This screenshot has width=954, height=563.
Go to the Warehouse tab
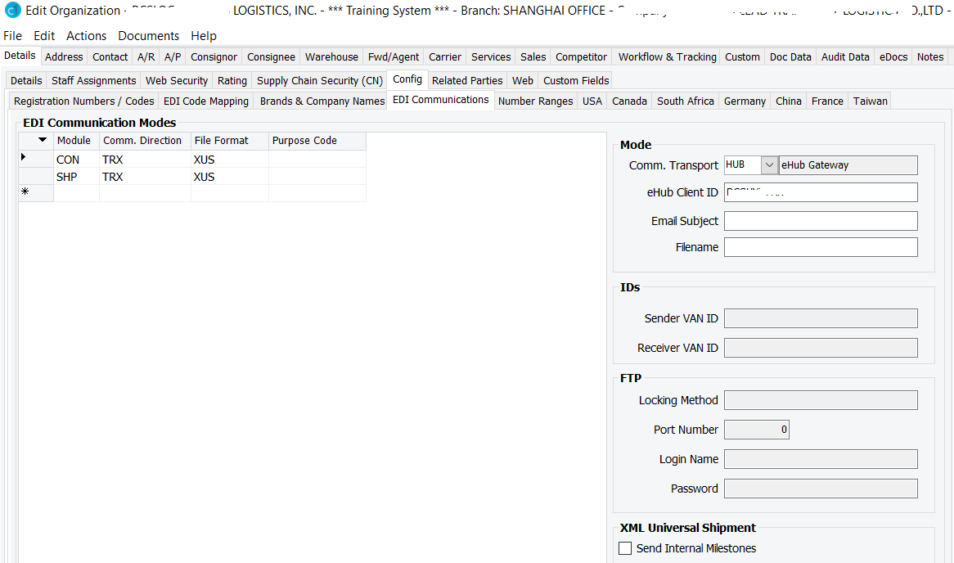tap(331, 56)
